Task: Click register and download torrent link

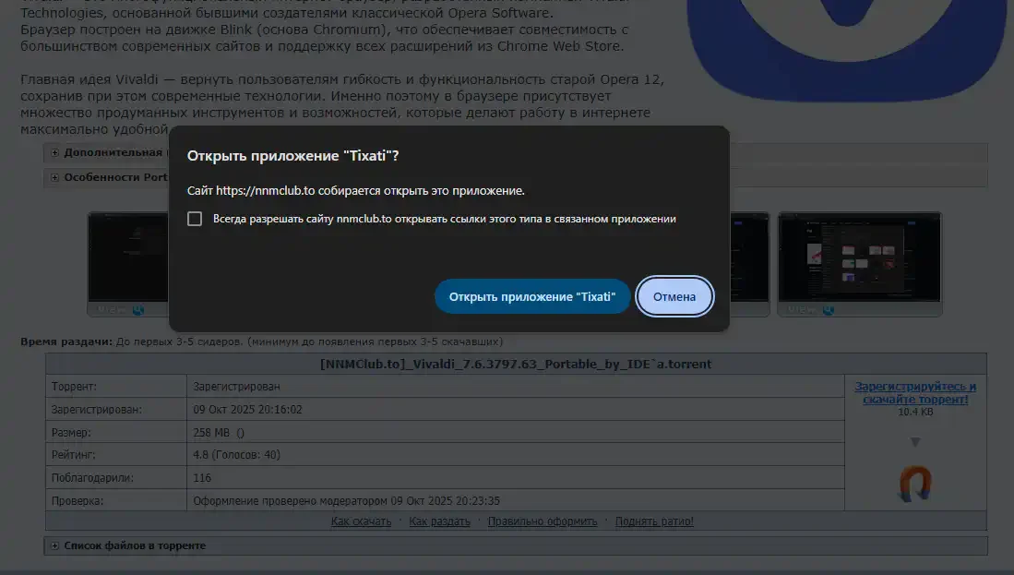Action: tap(915, 392)
